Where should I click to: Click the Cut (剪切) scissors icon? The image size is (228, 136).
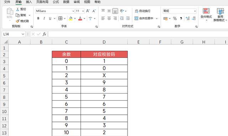(17, 10)
